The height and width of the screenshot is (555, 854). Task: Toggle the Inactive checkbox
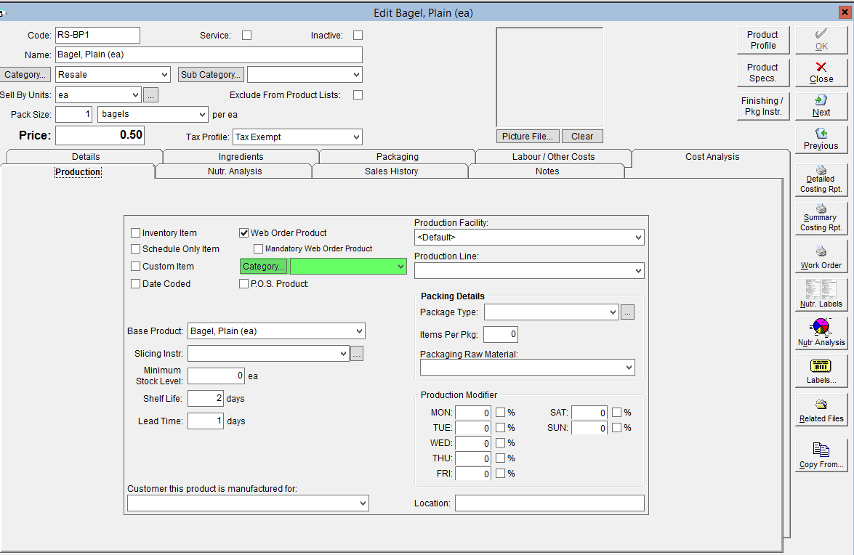click(358, 36)
